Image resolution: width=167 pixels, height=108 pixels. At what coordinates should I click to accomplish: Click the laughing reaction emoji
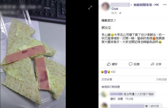102,72
